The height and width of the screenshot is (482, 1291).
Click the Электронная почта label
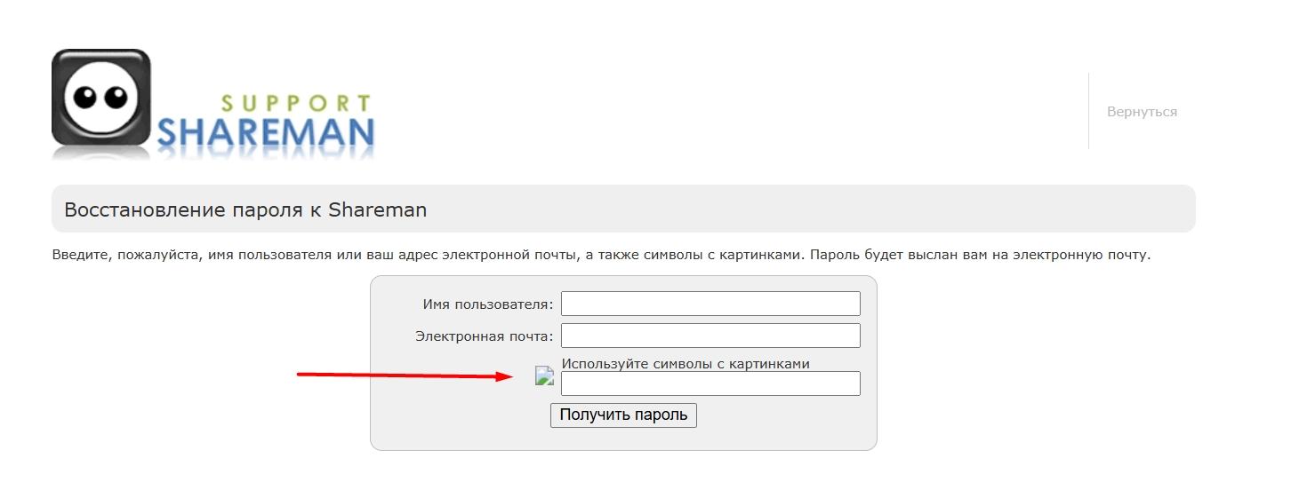tap(485, 336)
